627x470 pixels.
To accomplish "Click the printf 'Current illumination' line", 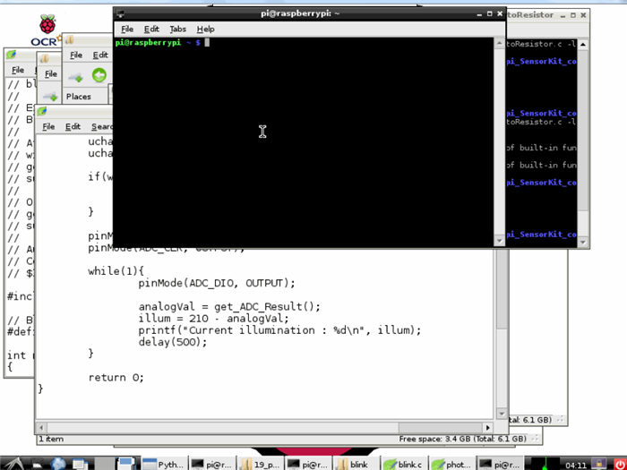I will coord(279,330).
